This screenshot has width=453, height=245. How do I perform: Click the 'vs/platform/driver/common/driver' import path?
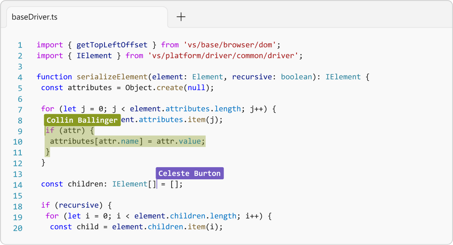(223, 55)
